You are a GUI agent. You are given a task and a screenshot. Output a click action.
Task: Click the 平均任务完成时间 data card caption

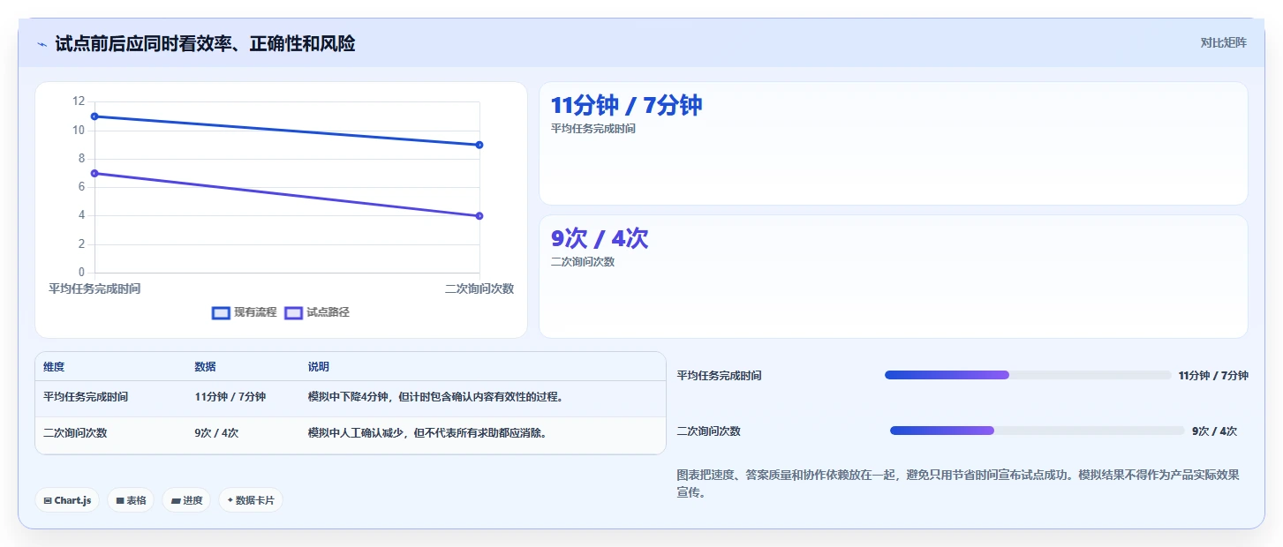[593, 129]
